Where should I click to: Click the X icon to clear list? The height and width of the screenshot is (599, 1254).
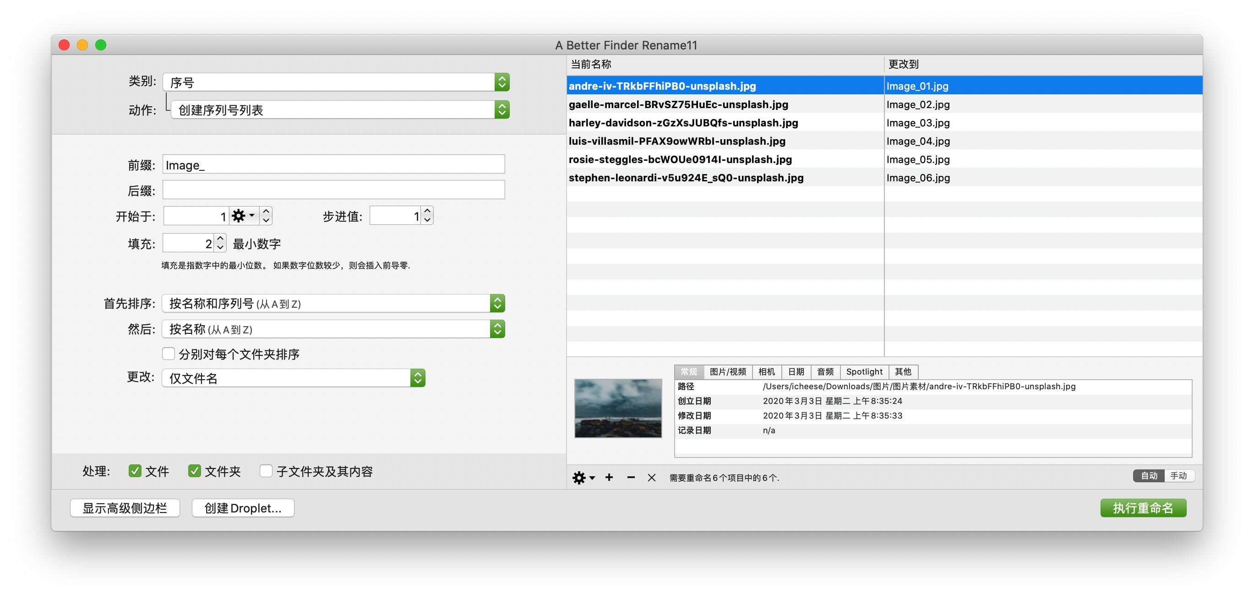pos(651,477)
